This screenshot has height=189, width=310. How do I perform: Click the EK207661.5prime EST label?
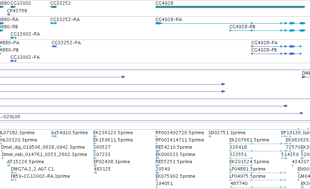pos(249,140)
